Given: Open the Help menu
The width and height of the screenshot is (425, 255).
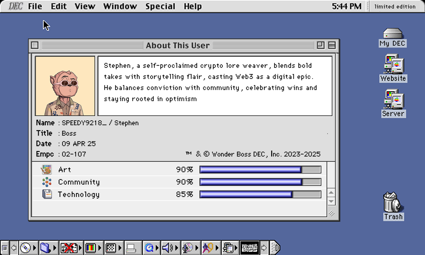Looking at the screenshot, I should pos(193,6).
